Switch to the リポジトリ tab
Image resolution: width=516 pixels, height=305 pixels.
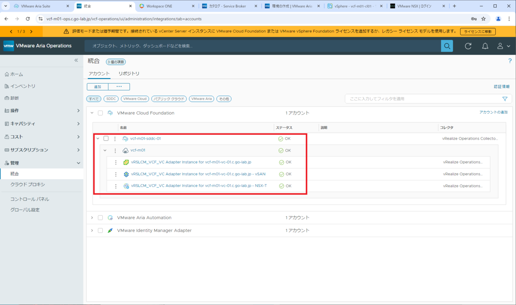129,73
